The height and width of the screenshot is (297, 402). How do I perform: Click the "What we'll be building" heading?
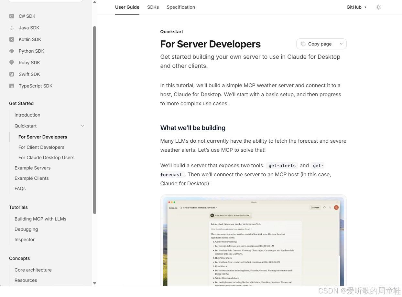[x=193, y=128]
